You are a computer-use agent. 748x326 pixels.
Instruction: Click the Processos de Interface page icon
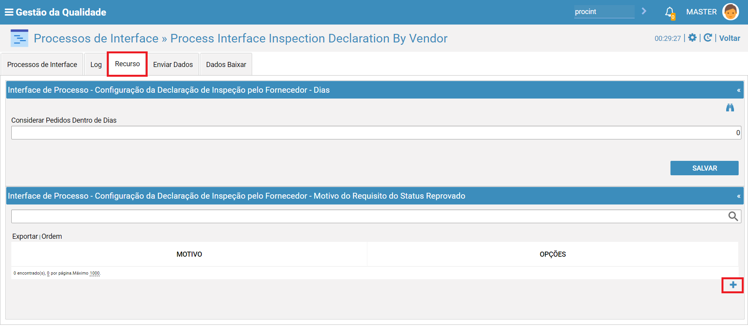tap(19, 38)
